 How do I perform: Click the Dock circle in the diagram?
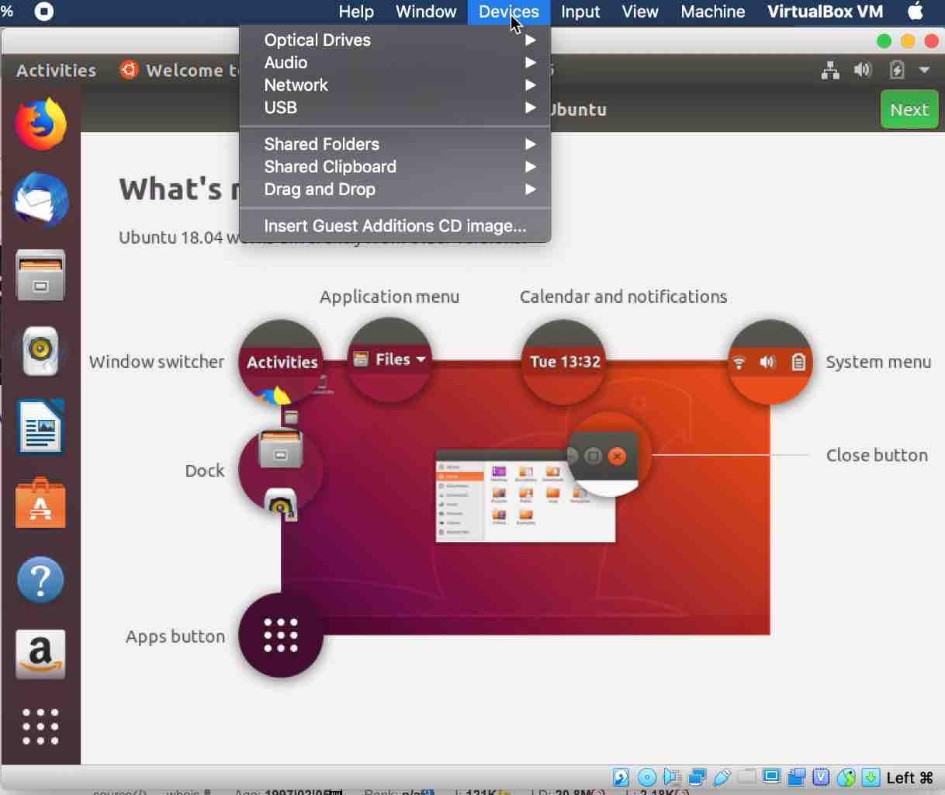(280, 471)
